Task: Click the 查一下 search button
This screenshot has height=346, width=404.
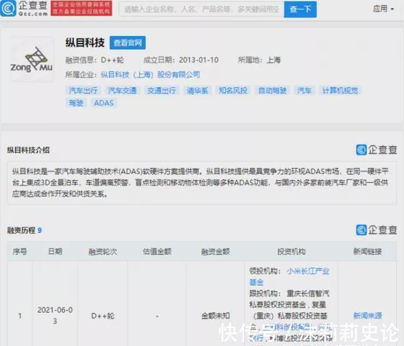Action: pos(300,9)
